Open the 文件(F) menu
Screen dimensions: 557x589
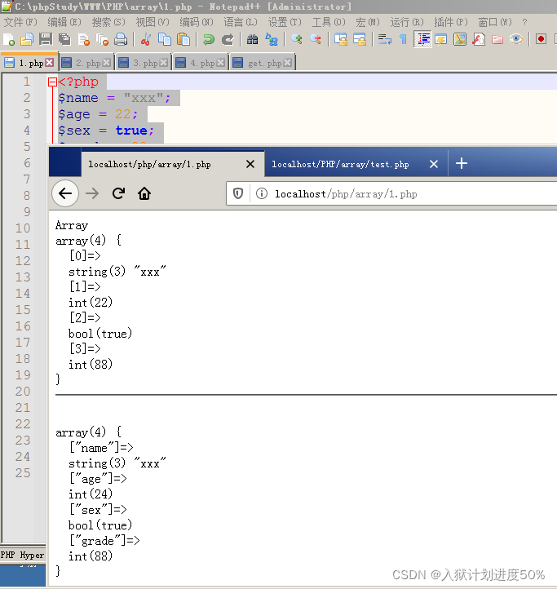click(20, 22)
